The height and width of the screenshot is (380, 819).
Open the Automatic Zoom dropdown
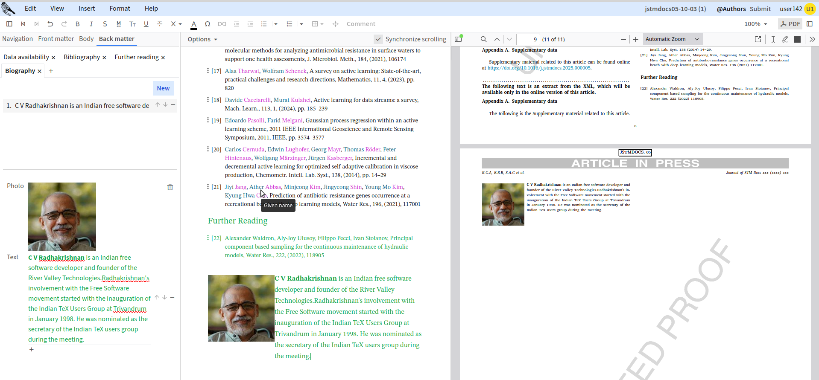point(672,39)
